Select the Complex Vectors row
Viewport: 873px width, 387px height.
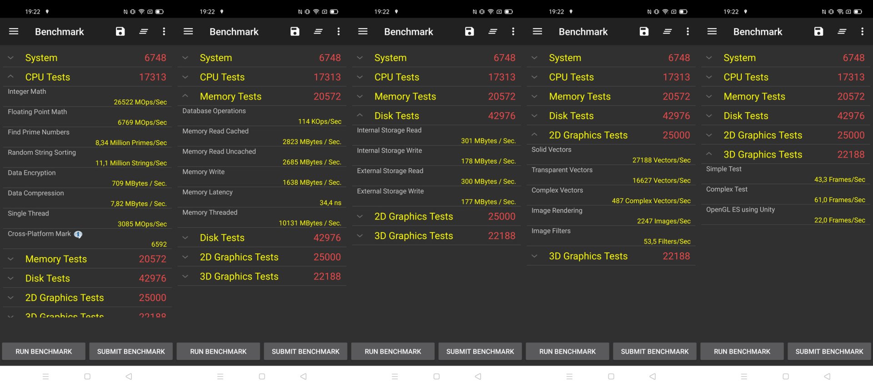tap(611, 196)
